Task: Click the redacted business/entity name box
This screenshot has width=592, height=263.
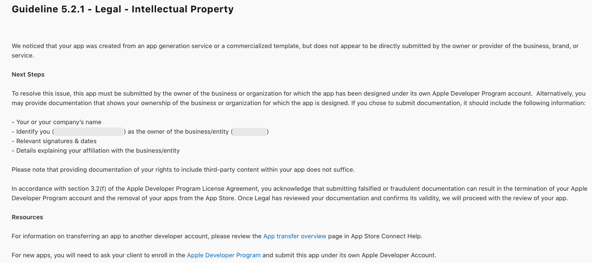Action: [x=250, y=132]
